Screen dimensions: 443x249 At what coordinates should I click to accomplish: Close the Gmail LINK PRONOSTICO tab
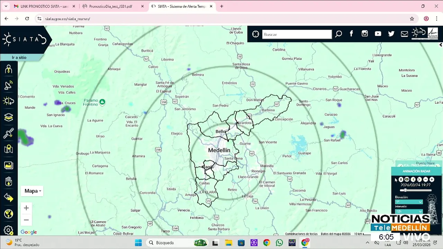[74, 6]
